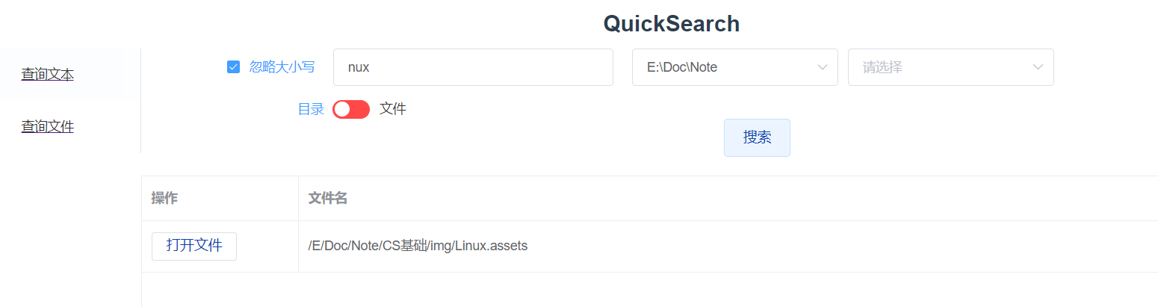Select the 文件 label beside the switch
Viewport: 1158px width, 307px height.
coord(393,109)
